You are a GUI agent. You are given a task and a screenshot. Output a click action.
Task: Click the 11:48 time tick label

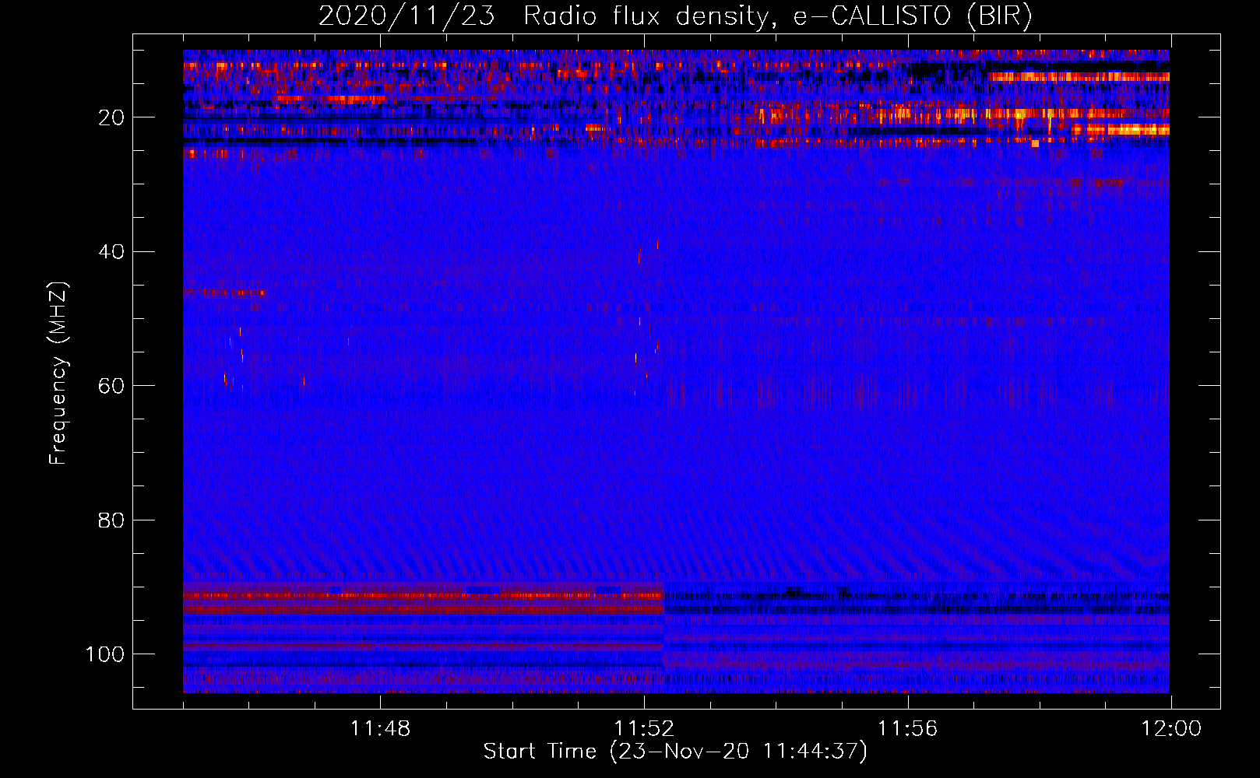380,729
